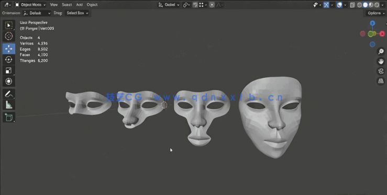Switch perspective/orthographic grid icon
This screenshot has width=387, height=195.
pos(381,81)
